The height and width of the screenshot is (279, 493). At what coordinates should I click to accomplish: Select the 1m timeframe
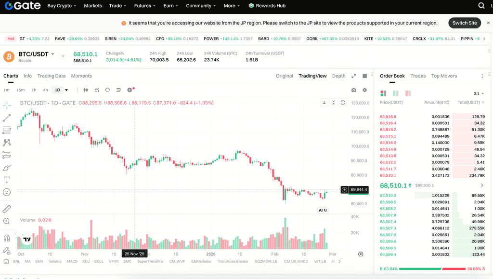point(6,90)
